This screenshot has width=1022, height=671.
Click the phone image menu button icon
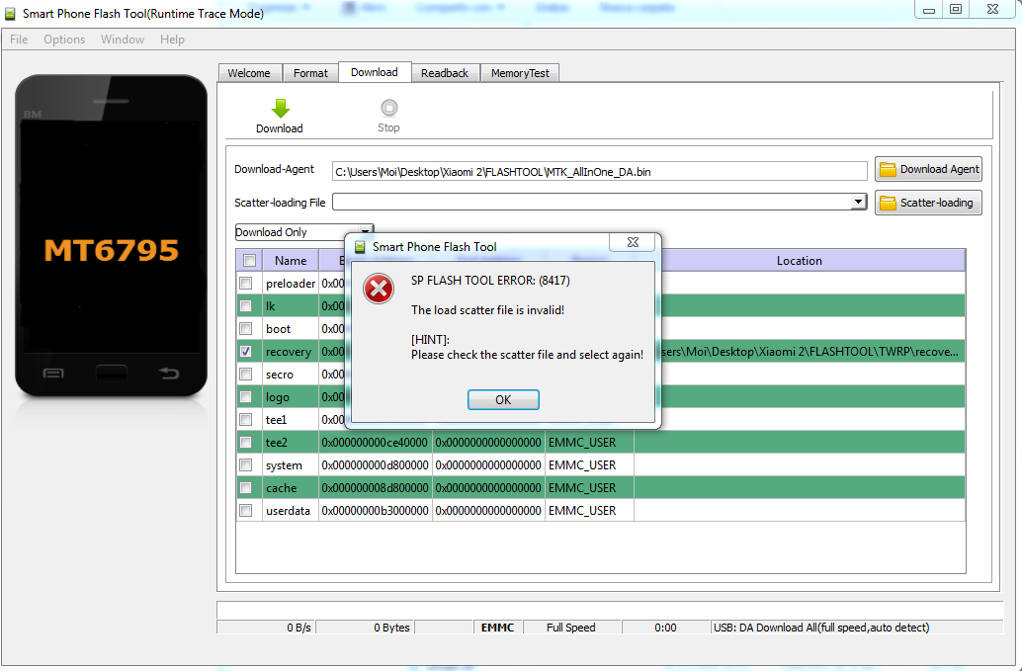53,374
